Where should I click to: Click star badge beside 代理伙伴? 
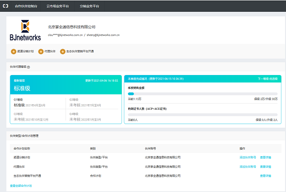click(x=41, y=52)
